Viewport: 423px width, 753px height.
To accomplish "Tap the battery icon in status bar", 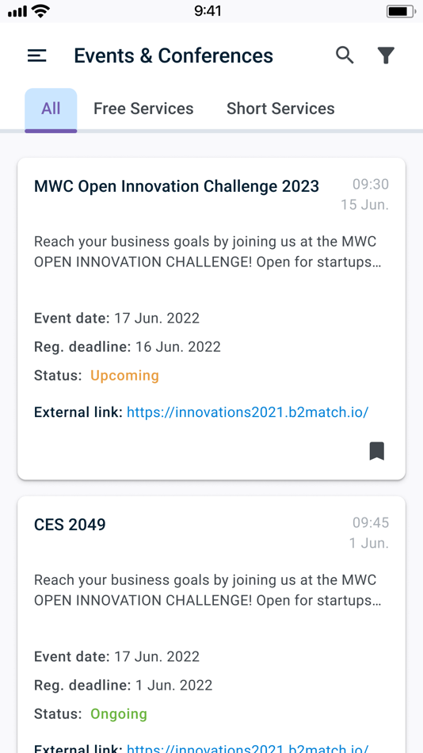I will coord(401,11).
